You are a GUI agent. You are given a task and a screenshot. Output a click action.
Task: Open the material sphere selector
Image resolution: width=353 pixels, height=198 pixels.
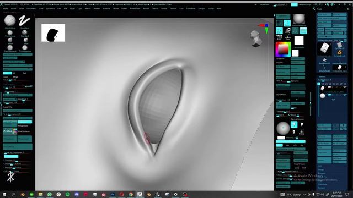[299, 19]
